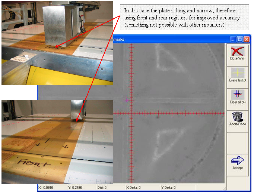
Task: Minimize the marks window
Action: 233,39
